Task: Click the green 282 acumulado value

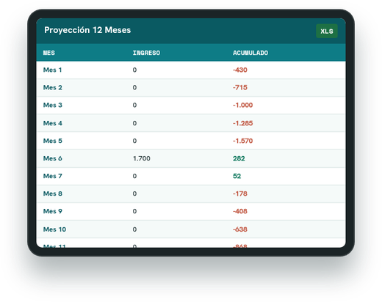Action: pos(239,158)
